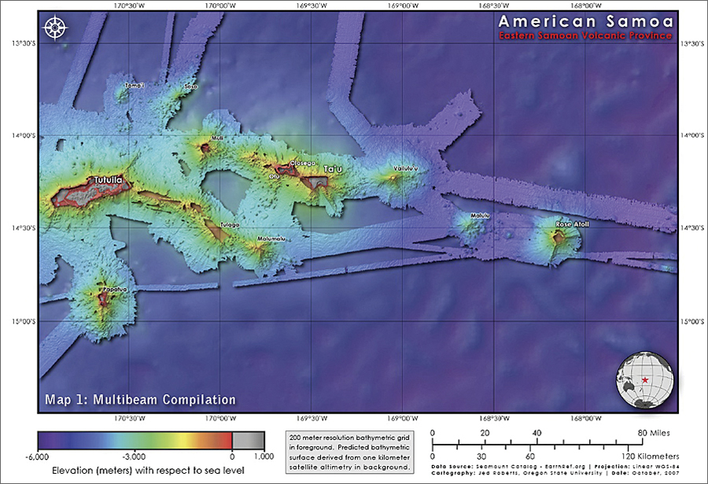Click the 'Ofu' label
Viewport: 708px width, 484px height.
point(275,177)
